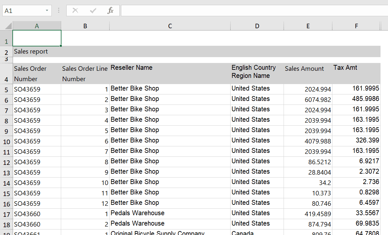Image resolution: width=388 pixels, height=235 pixels.
Task: Click the vertical ellipsis next to Name Box
Action: pos(58,10)
